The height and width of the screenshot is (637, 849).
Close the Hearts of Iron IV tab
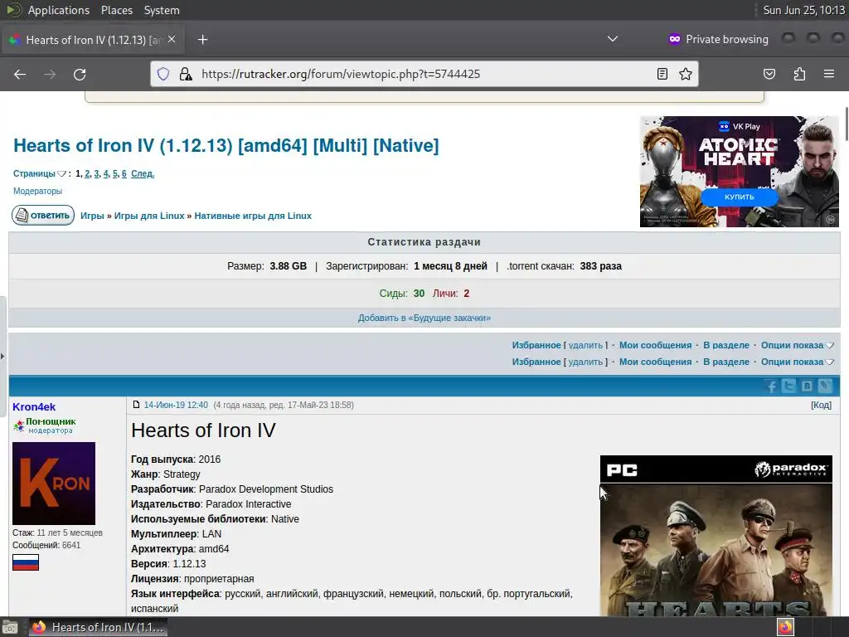[172, 39]
